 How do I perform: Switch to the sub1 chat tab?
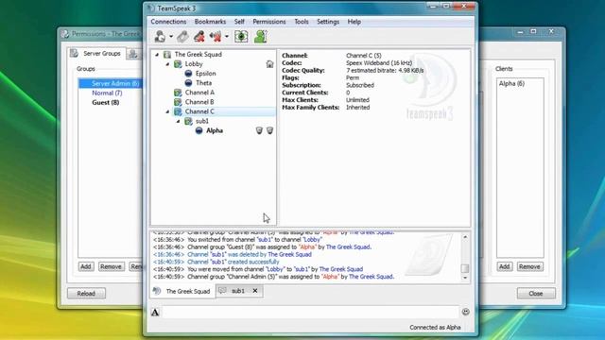click(x=238, y=291)
